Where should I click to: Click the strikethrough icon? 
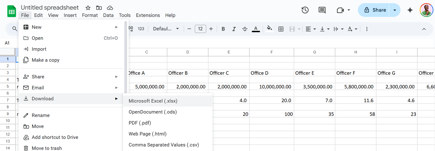coord(245,29)
